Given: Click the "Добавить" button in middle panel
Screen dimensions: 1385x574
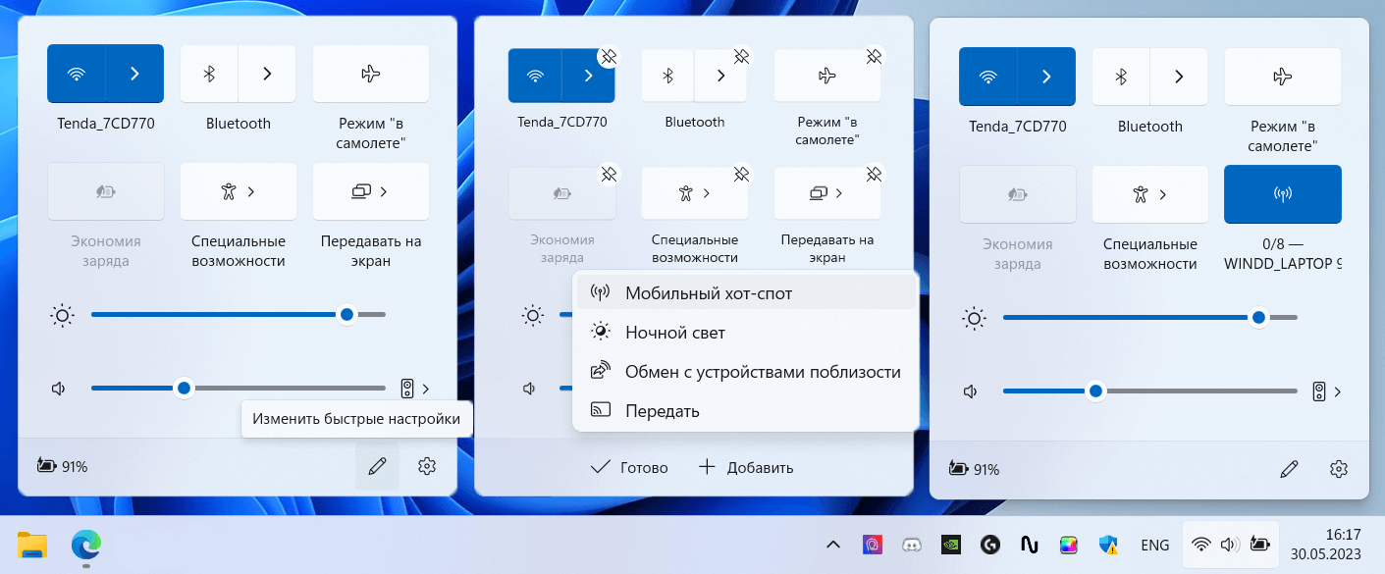Looking at the screenshot, I should coord(745,467).
